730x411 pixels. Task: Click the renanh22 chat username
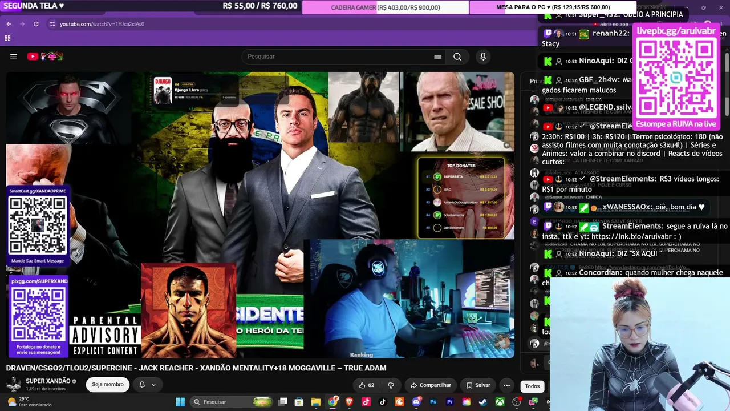point(611,34)
